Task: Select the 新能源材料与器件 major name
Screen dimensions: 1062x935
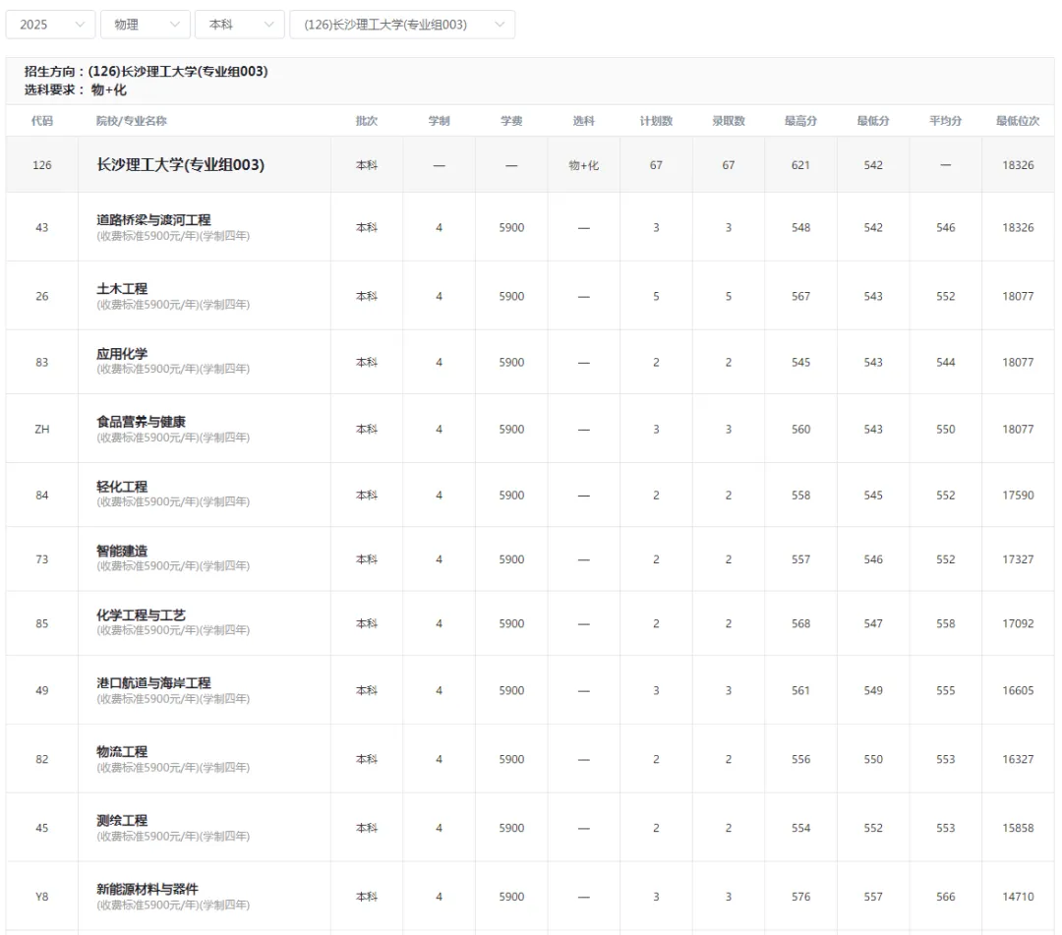Action: [x=147, y=889]
